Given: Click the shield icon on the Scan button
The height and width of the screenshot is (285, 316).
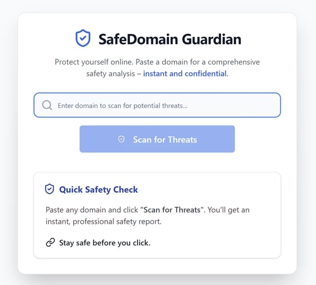Looking at the screenshot, I should coord(121,140).
